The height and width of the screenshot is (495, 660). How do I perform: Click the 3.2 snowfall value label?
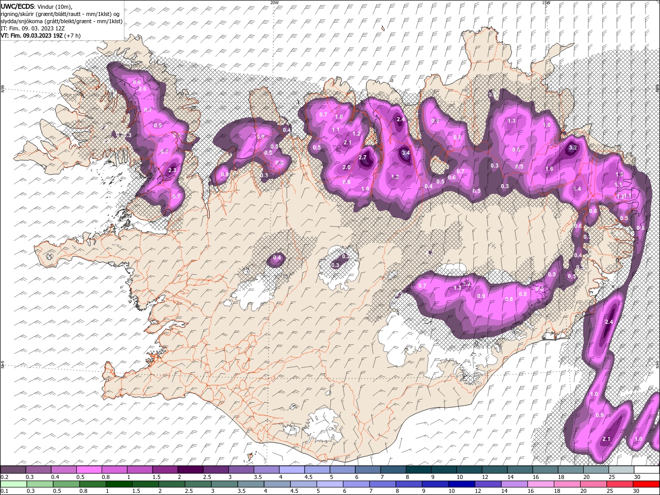point(572,147)
